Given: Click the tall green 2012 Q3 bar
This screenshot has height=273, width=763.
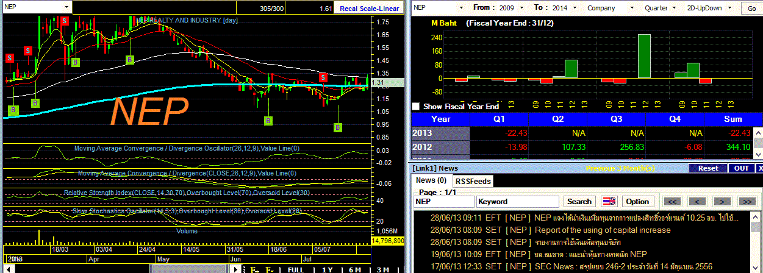Looking at the screenshot, I should point(644,56).
